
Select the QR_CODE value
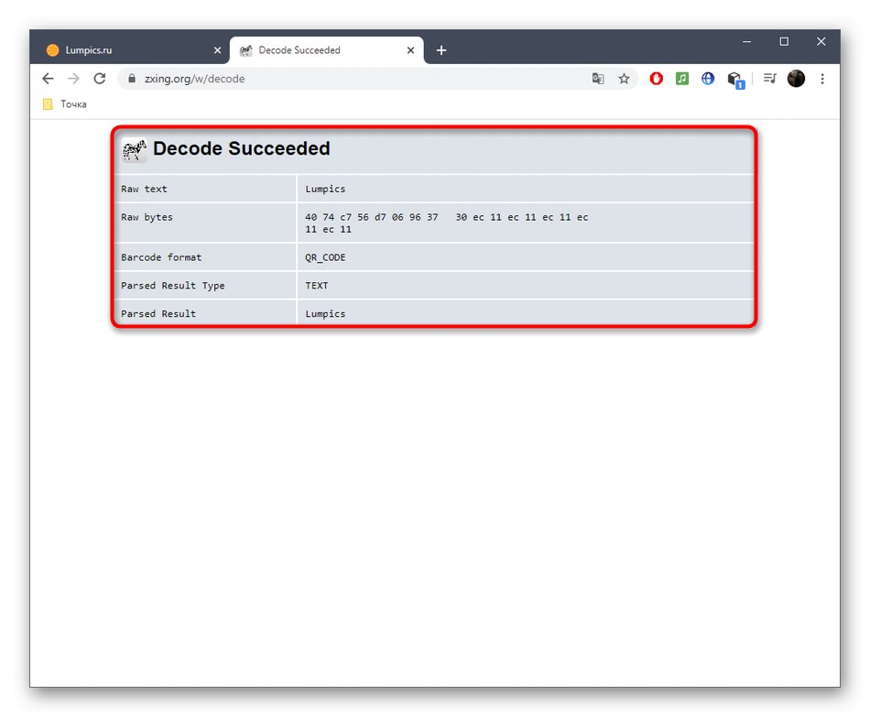(x=325, y=257)
